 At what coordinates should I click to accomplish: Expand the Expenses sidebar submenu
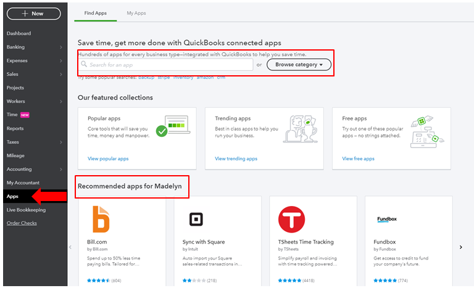point(60,61)
